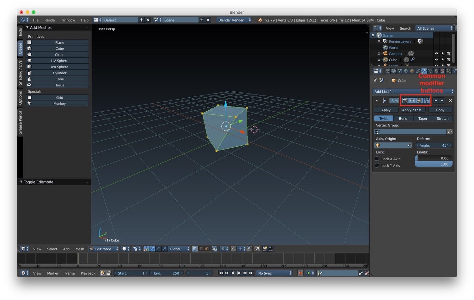Move the modifier down in stack
The image size is (474, 300).
click(x=442, y=101)
